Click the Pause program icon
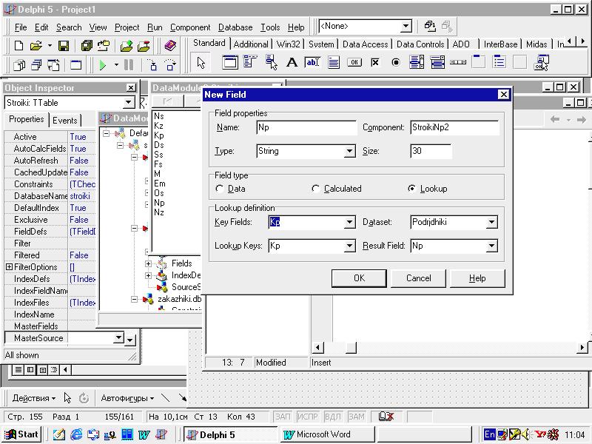592x444 pixels. [x=129, y=65]
